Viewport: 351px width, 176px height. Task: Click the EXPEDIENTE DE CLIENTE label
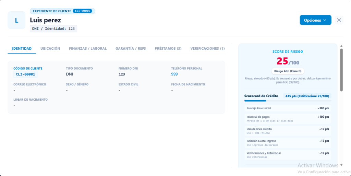coord(52,11)
